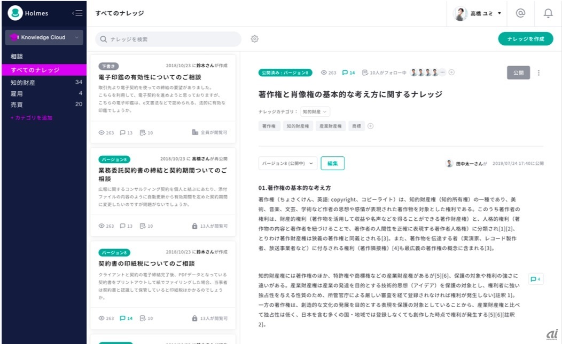The image size is (562, 344).
Task: Click eye icon on 契約書の印紙税 card
Action: coord(102,318)
